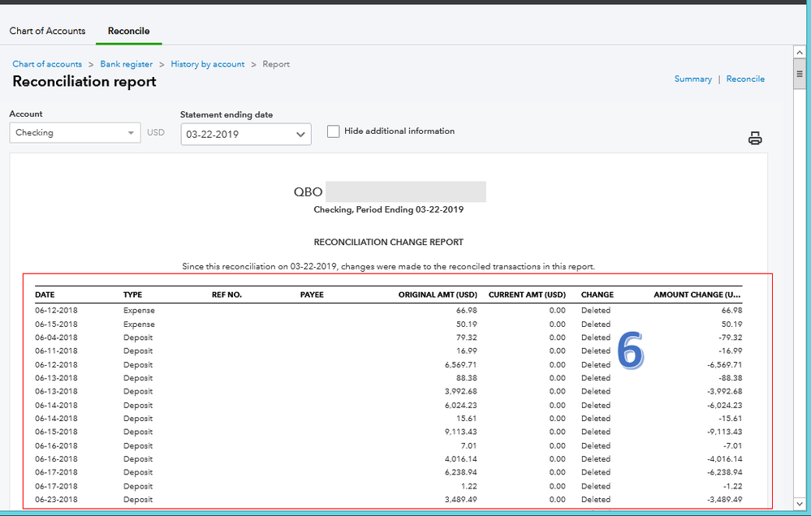The height and width of the screenshot is (516, 811).
Task: Open the Summary link
Action: click(692, 79)
